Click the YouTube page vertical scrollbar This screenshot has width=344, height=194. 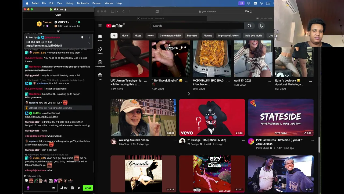[320, 145]
